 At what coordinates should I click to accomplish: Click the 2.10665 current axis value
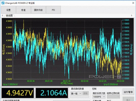click(x=126, y=20)
